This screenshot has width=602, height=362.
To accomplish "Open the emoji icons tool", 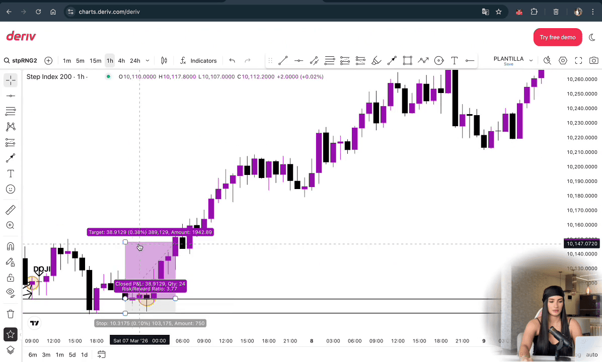I will [x=11, y=190].
